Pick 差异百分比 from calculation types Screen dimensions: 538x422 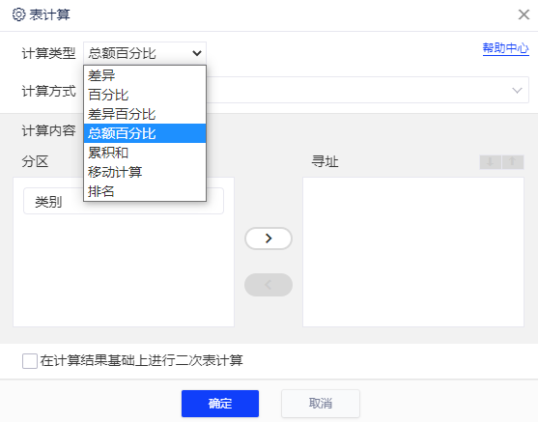[145, 114]
